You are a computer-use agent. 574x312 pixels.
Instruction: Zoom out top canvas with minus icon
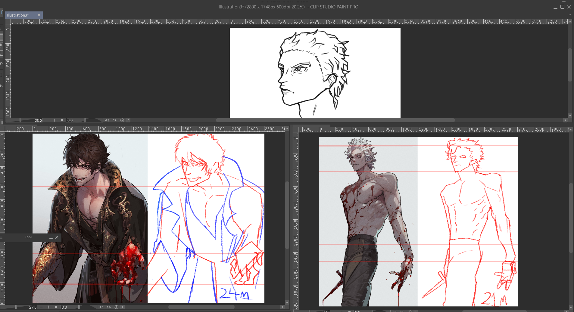coord(47,120)
